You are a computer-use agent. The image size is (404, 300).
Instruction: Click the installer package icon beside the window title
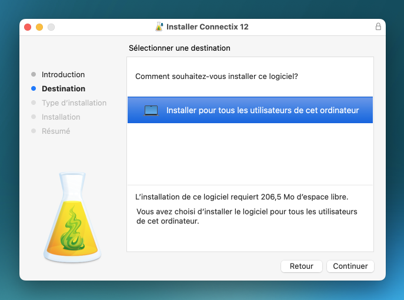point(159,27)
